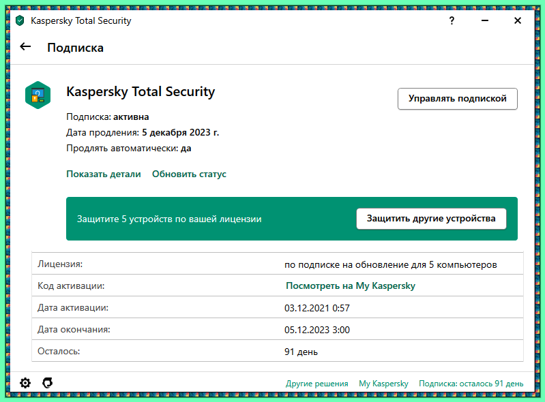Click the Kaspersky shield icon in title bar
The image size is (545, 402).
pyautogui.click(x=20, y=21)
